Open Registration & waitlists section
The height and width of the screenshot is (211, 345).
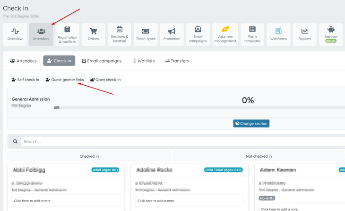pos(67,34)
